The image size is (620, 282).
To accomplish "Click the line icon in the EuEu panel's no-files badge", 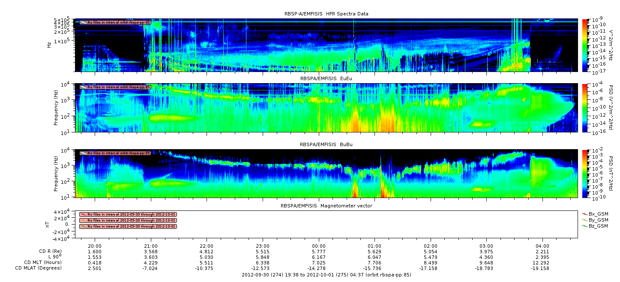I will (83, 87).
